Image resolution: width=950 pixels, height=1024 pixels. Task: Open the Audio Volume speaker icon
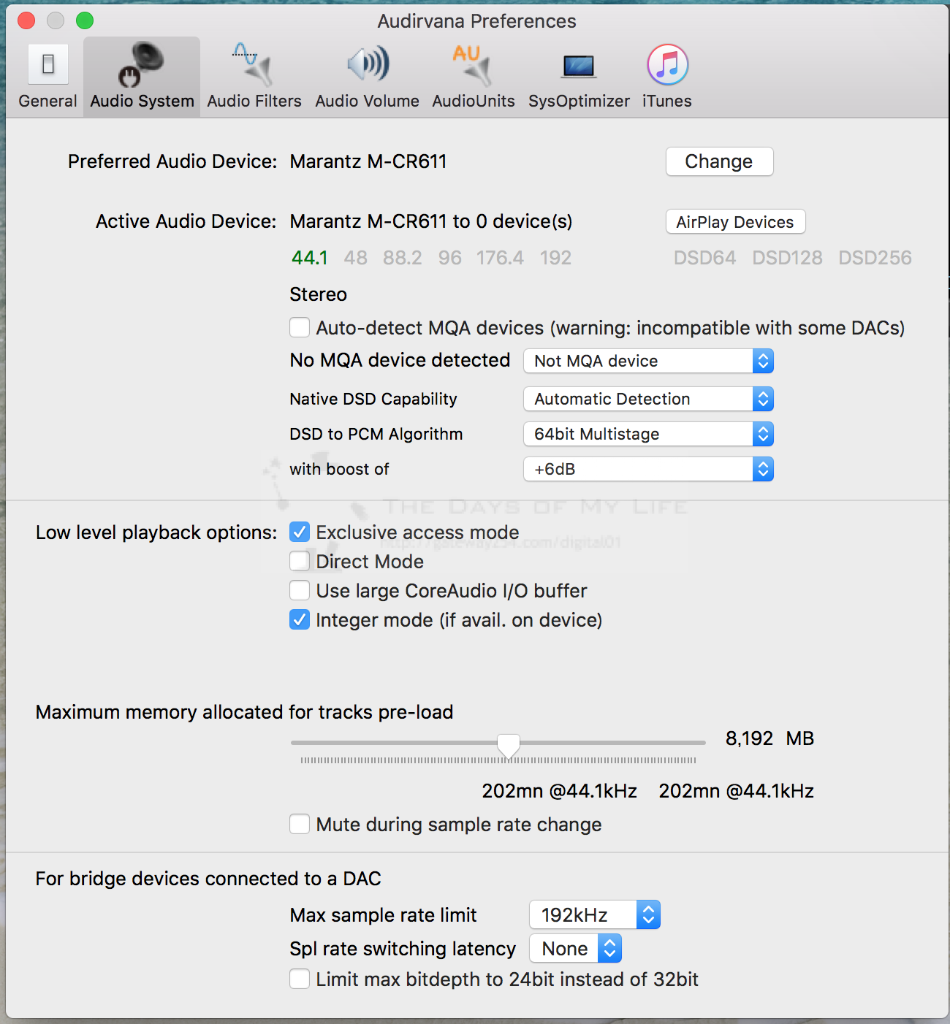(368, 64)
